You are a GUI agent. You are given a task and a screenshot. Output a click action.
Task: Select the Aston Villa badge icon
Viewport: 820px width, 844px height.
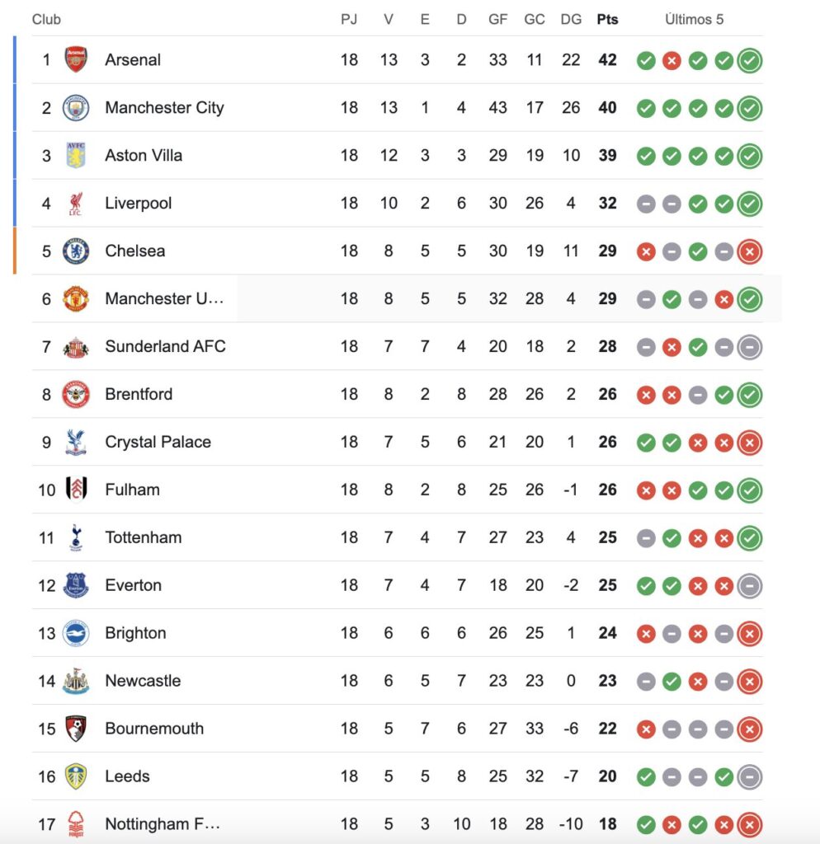76,156
